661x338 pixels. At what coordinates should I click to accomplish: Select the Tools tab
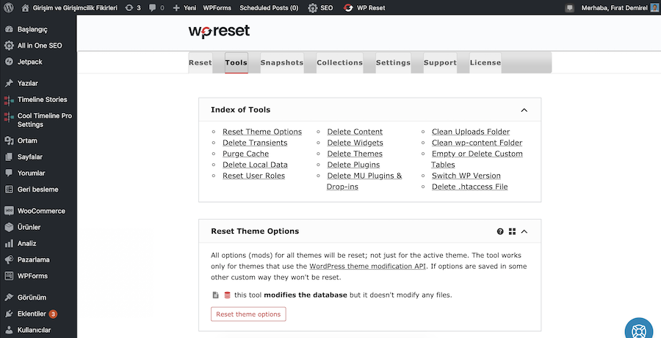236,62
